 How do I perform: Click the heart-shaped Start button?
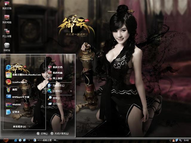tap(6, 140)
